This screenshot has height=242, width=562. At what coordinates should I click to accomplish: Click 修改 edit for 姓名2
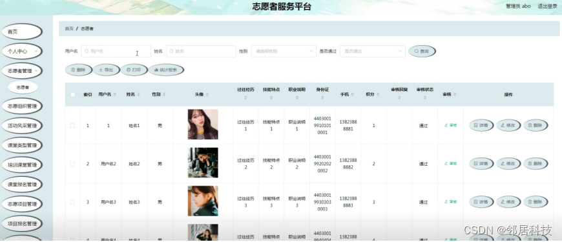(x=508, y=164)
